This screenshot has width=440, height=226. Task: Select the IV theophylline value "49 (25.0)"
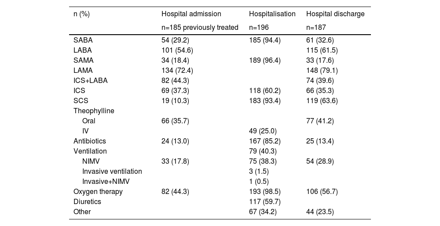263,131
